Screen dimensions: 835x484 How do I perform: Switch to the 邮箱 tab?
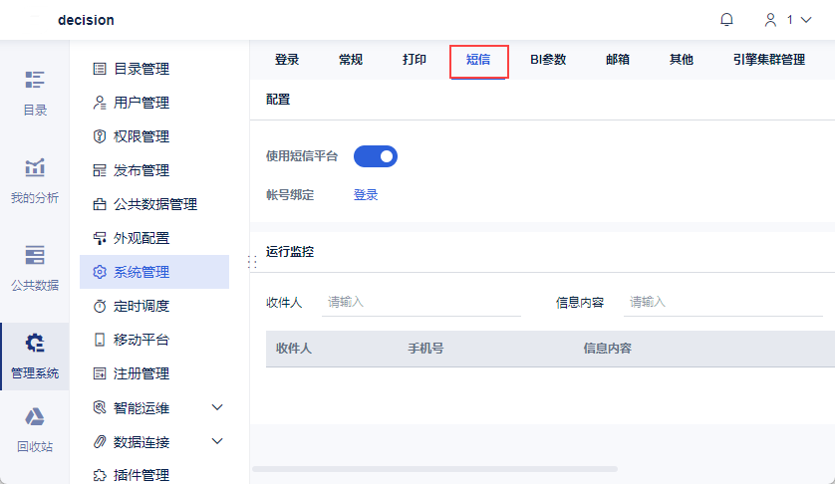pyautogui.click(x=617, y=60)
